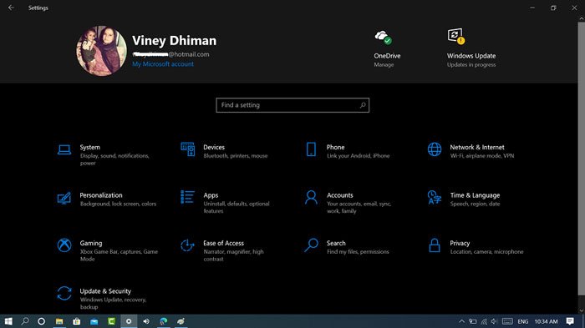The image size is (585, 328).
Task: Click the Find a setting box
Action: coord(292,105)
